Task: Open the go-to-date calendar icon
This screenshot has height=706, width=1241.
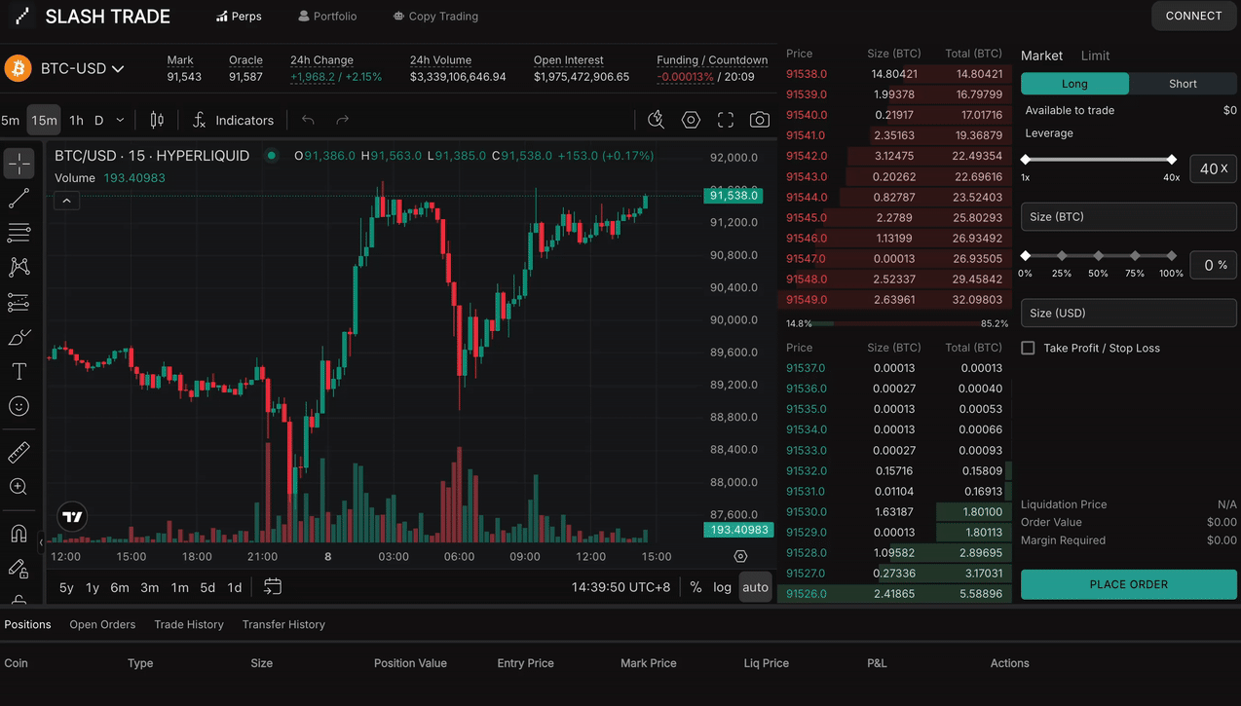Action: [x=273, y=586]
